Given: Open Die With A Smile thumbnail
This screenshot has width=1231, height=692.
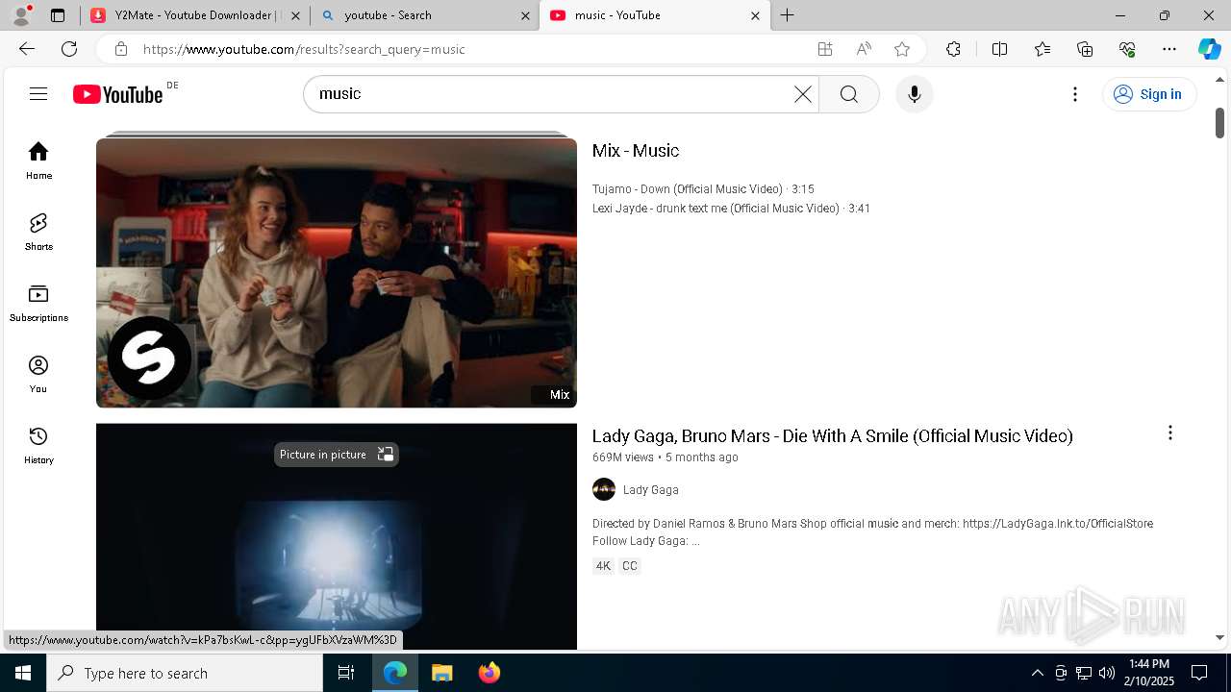Looking at the screenshot, I should click(337, 536).
